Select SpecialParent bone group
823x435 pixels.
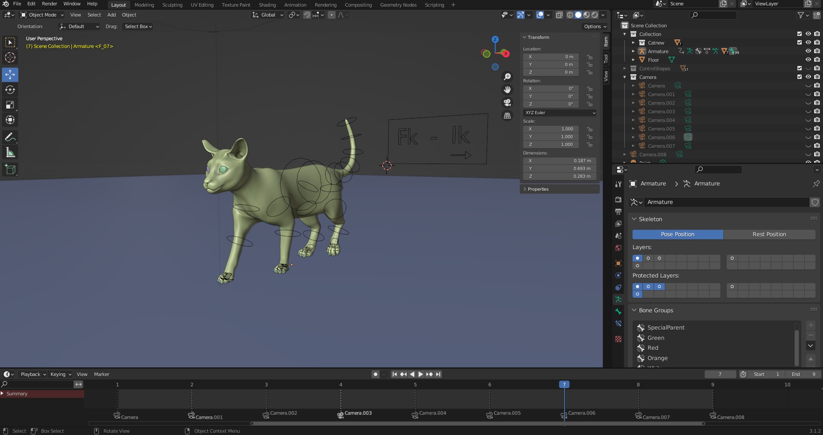(x=666, y=328)
